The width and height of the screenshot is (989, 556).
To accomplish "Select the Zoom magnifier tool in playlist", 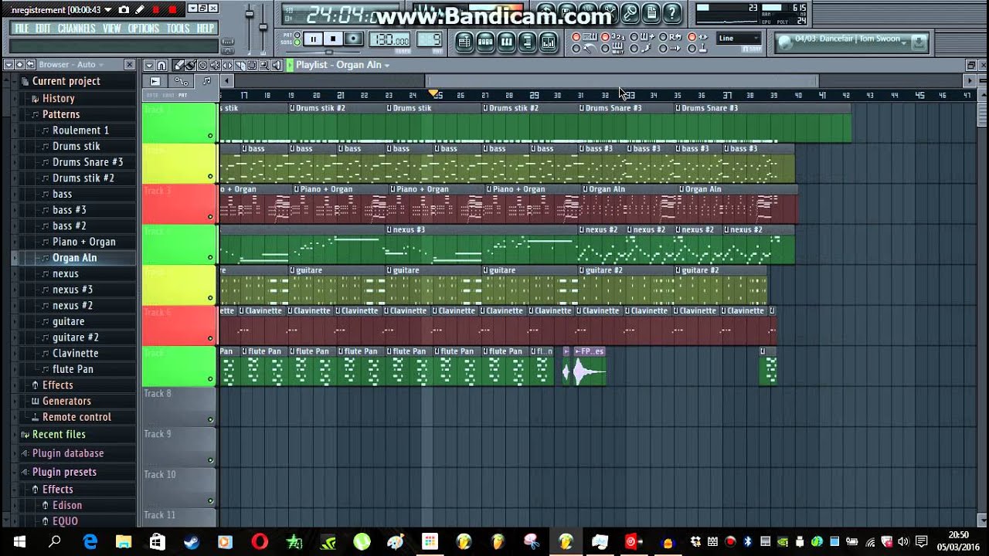I will 264,65.
